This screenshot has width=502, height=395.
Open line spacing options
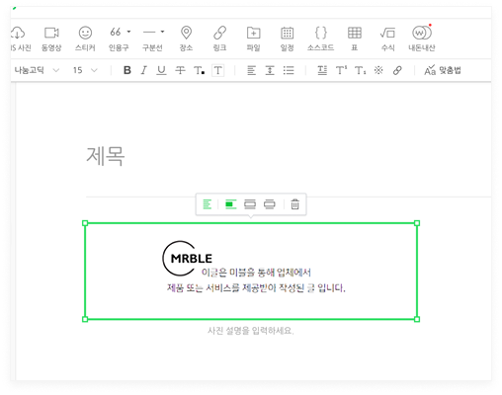pyautogui.click(x=270, y=70)
